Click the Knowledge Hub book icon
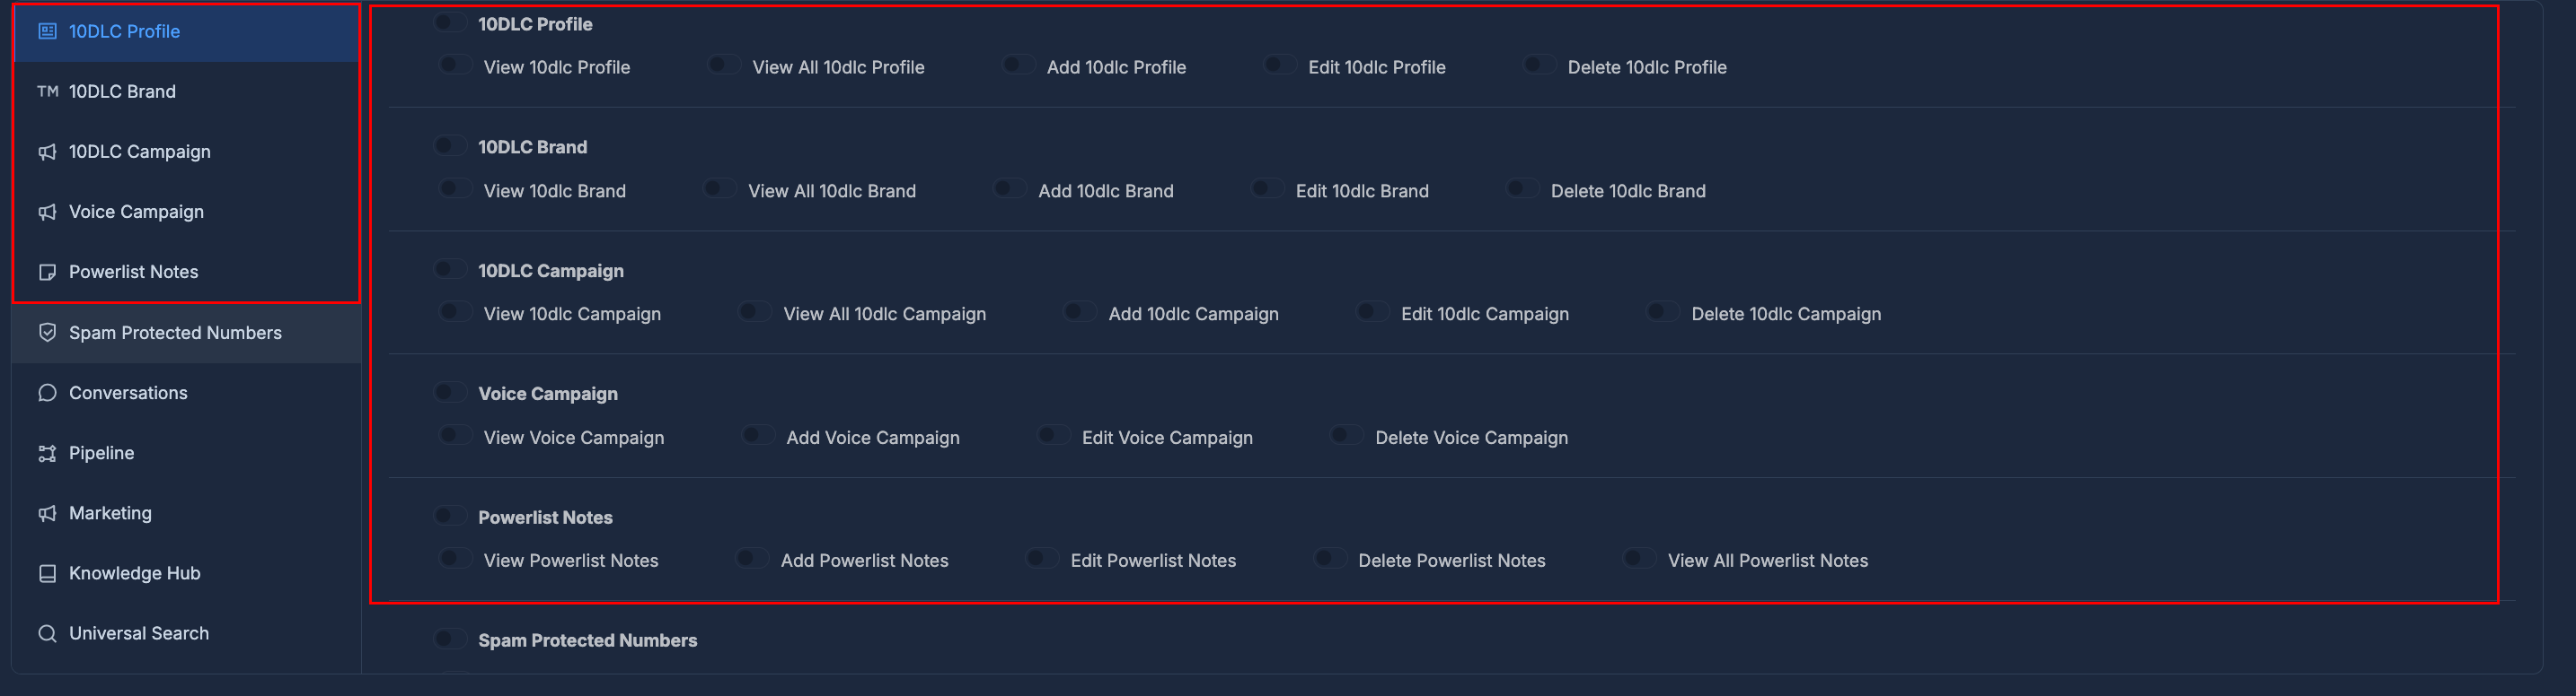This screenshot has height=696, width=2576. (x=46, y=572)
